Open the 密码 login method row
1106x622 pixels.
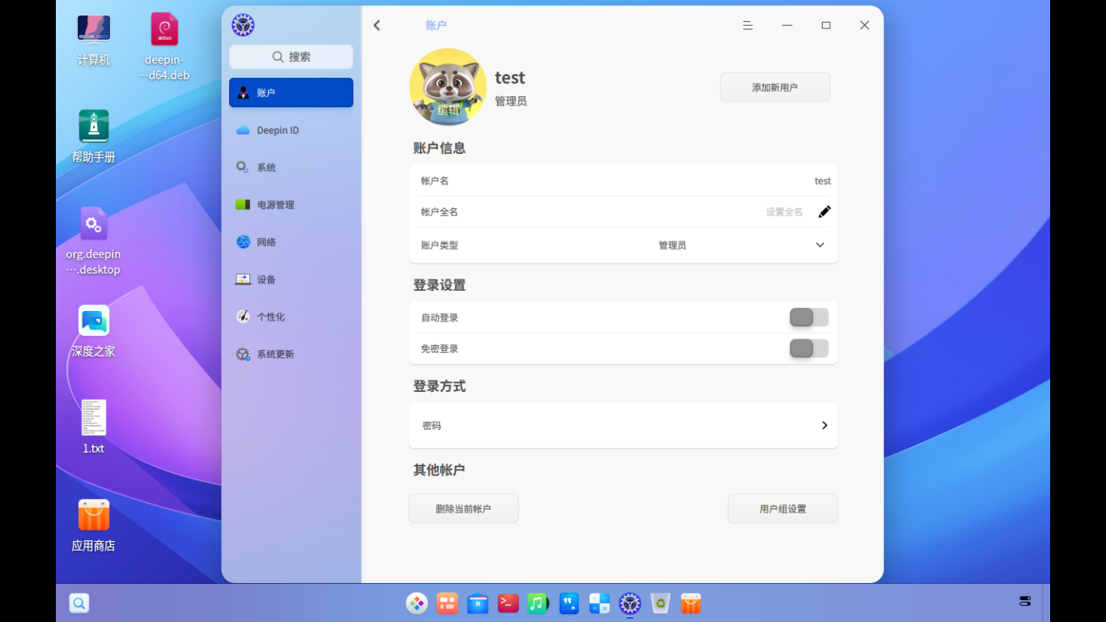tap(623, 425)
